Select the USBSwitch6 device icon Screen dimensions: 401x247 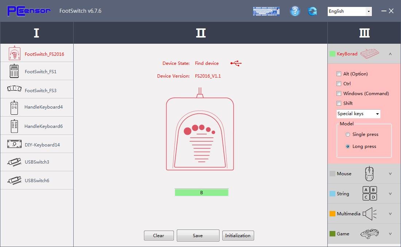click(x=14, y=180)
